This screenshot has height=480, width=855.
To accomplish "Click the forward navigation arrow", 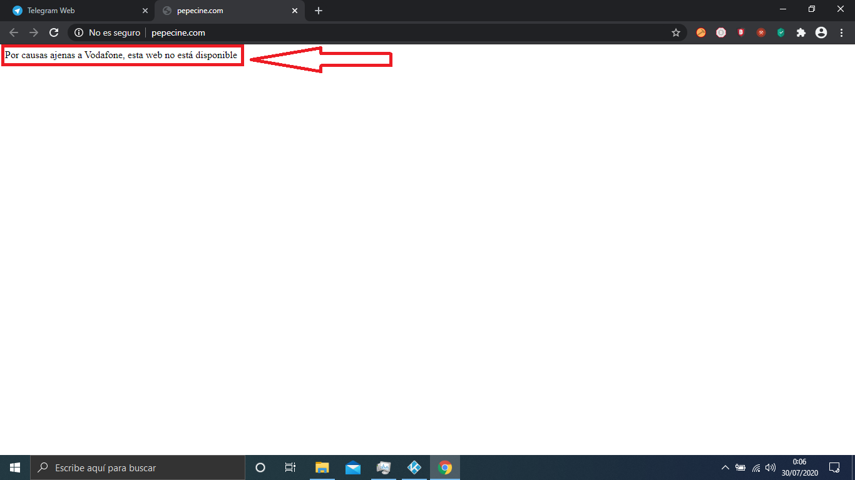I will point(34,32).
